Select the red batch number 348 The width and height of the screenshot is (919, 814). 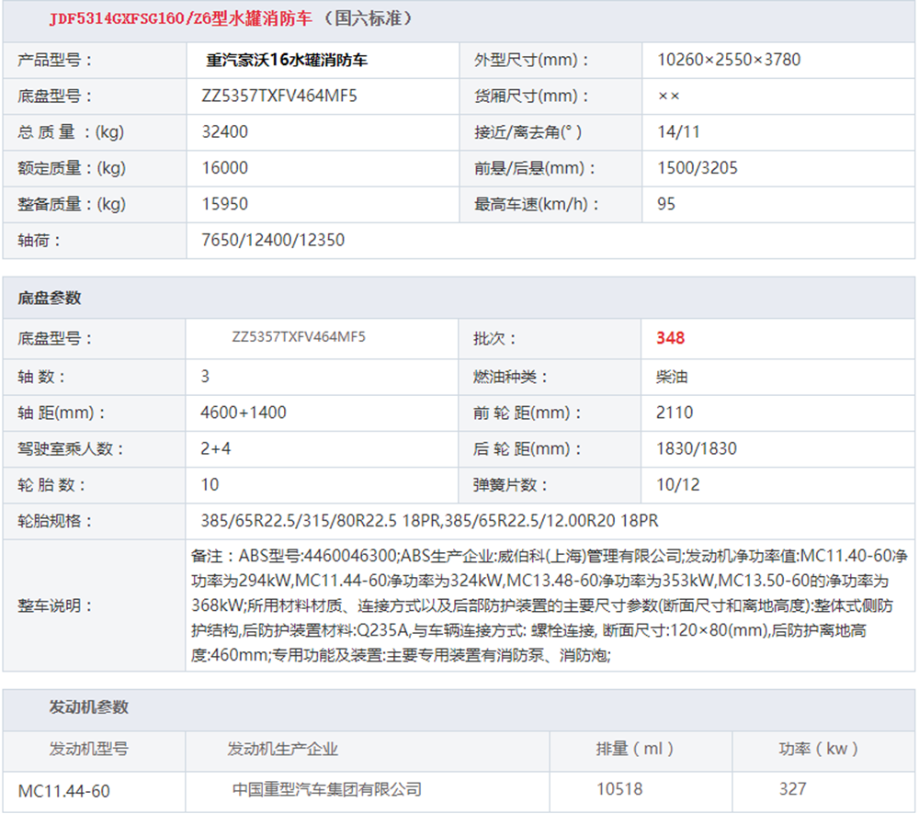pos(671,338)
